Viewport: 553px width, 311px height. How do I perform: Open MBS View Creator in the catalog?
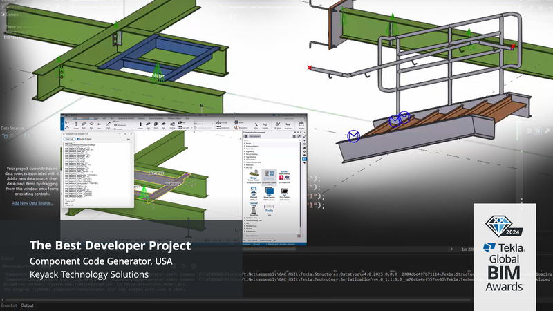click(269, 194)
